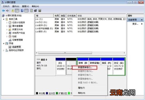Image resolution: width=145 pixels, height=100 pixels.
Task: Click the green 扩展分区 legend swatch
Action: pyautogui.click(x=57, y=93)
